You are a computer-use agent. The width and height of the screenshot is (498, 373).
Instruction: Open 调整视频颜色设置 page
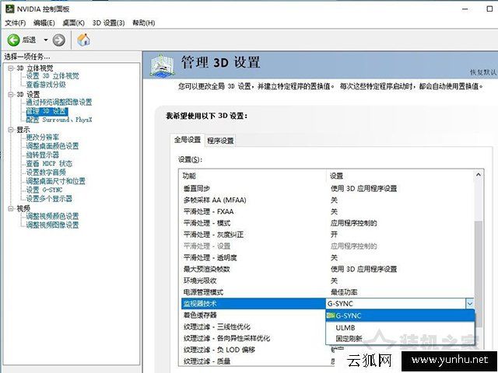click(52, 216)
